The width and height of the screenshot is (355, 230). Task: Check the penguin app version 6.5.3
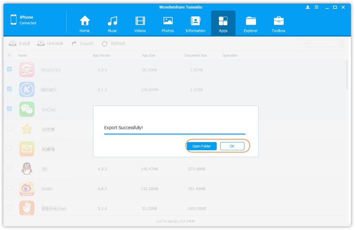[9, 168]
